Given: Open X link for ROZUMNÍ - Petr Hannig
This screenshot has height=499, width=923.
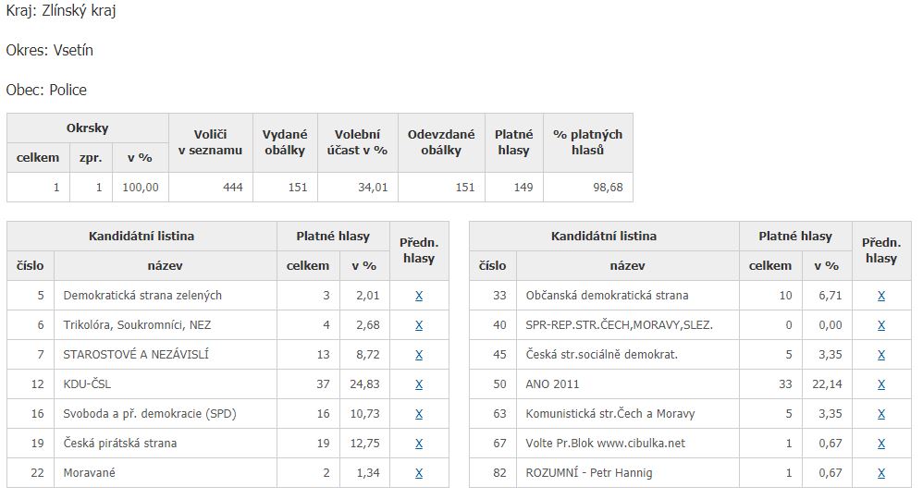Looking at the screenshot, I should tap(881, 473).
